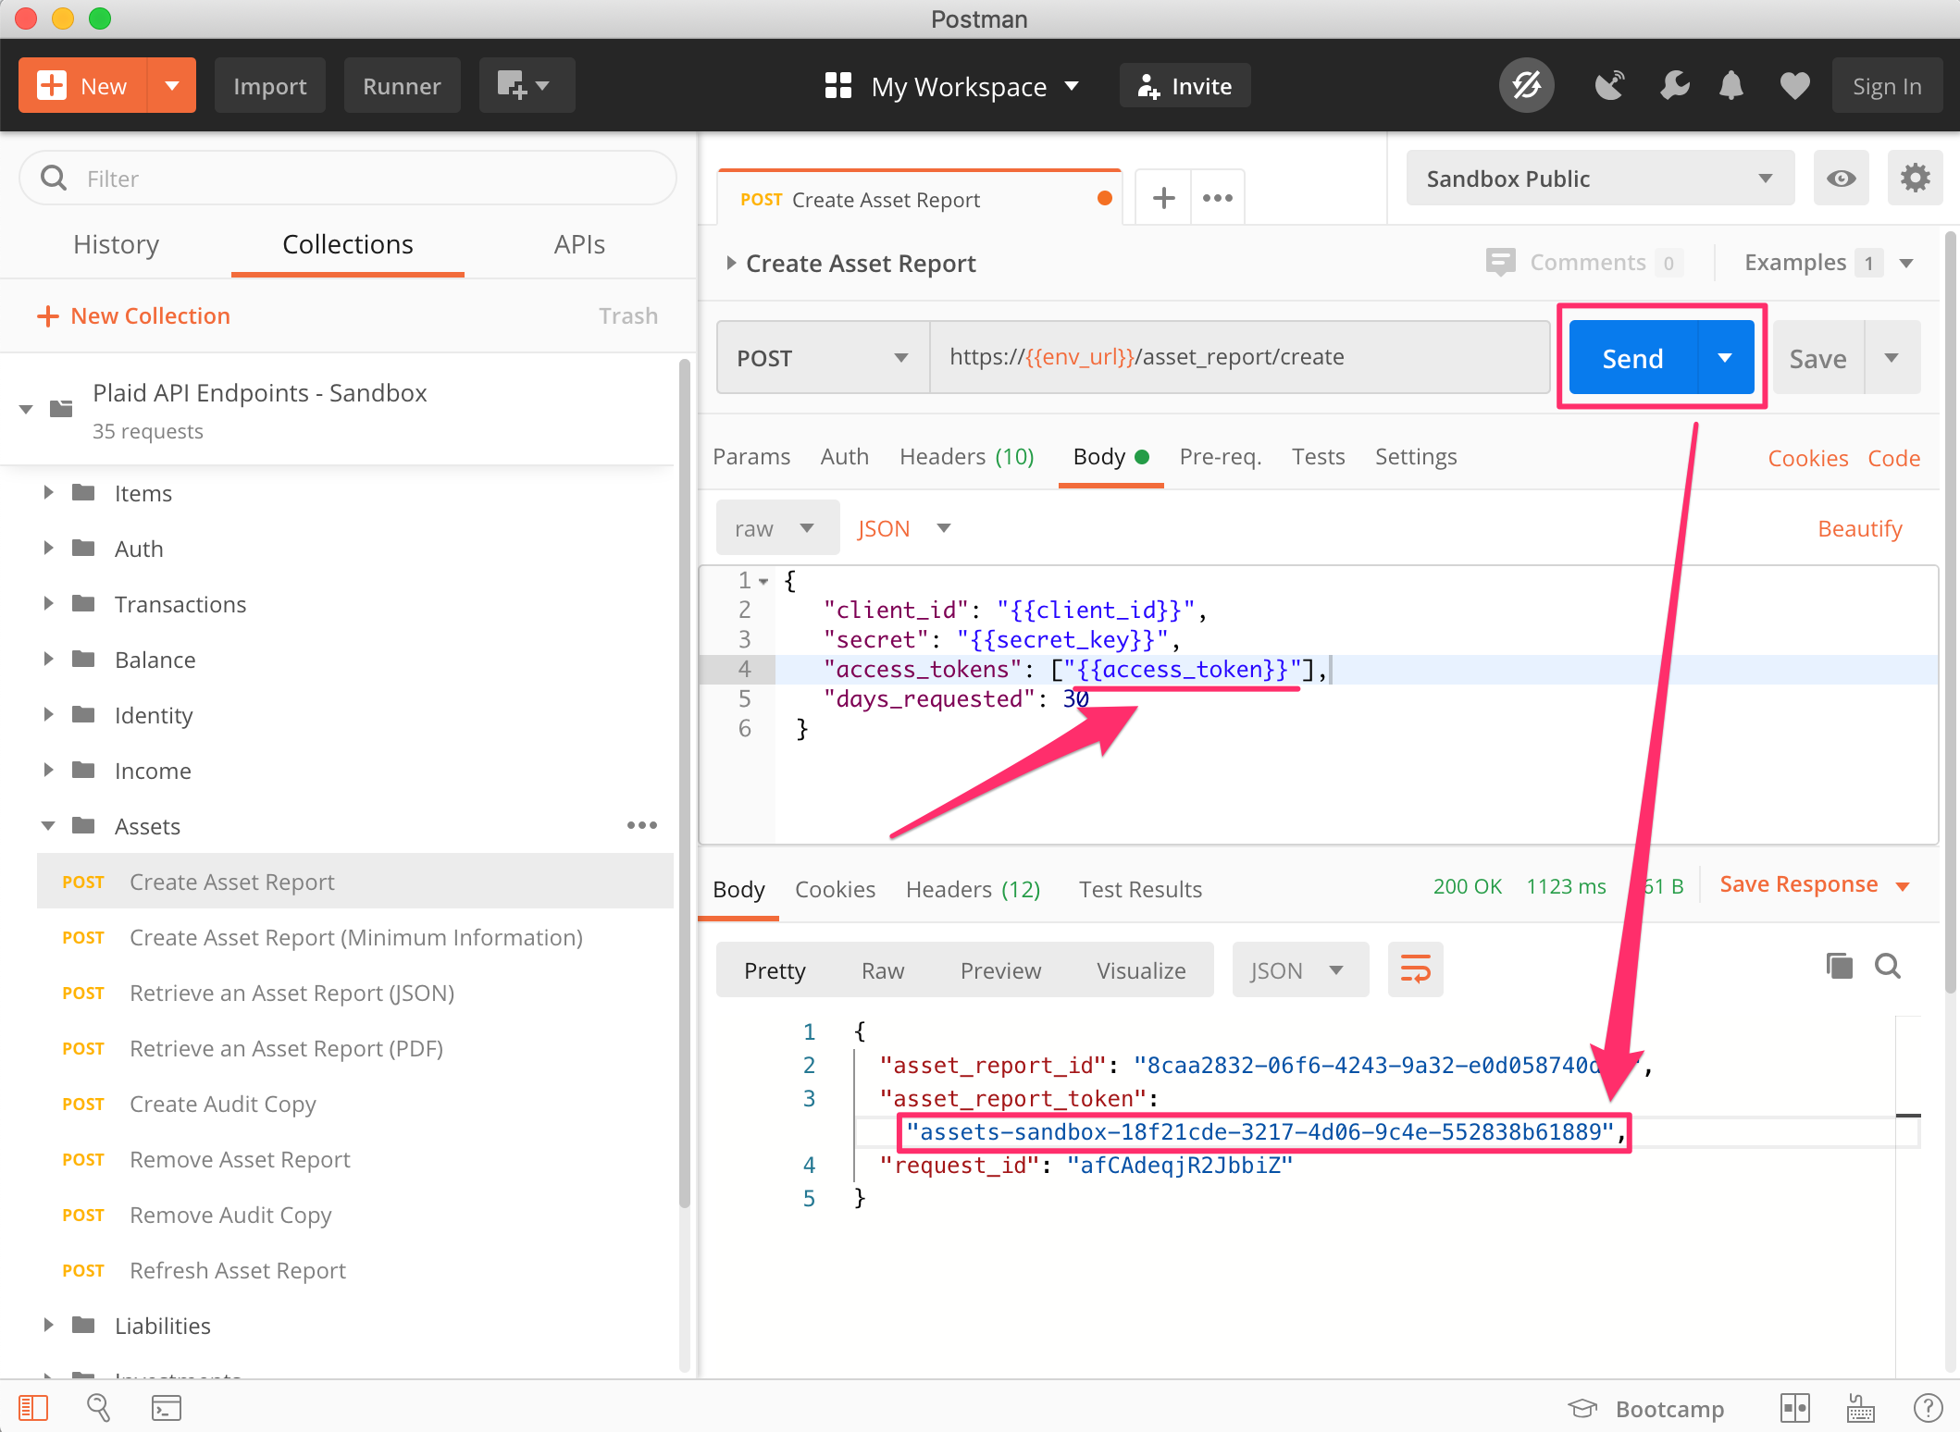Open Assets folder more actions menu
Viewport: 1960px width, 1432px height.
pyautogui.click(x=641, y=825)
